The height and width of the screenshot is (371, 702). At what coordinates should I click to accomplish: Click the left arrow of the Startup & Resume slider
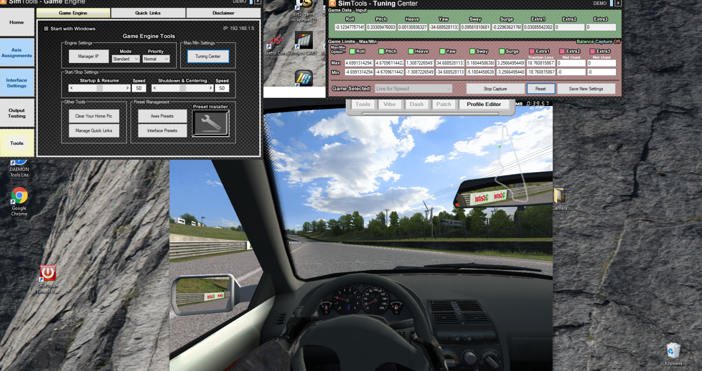(72, 88)
